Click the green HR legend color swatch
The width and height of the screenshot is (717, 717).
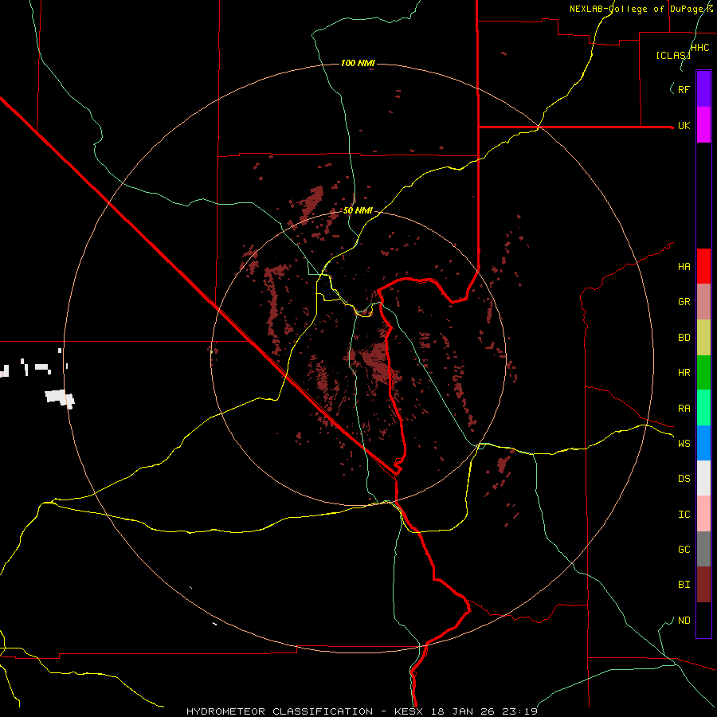click(x=703, y=373)
